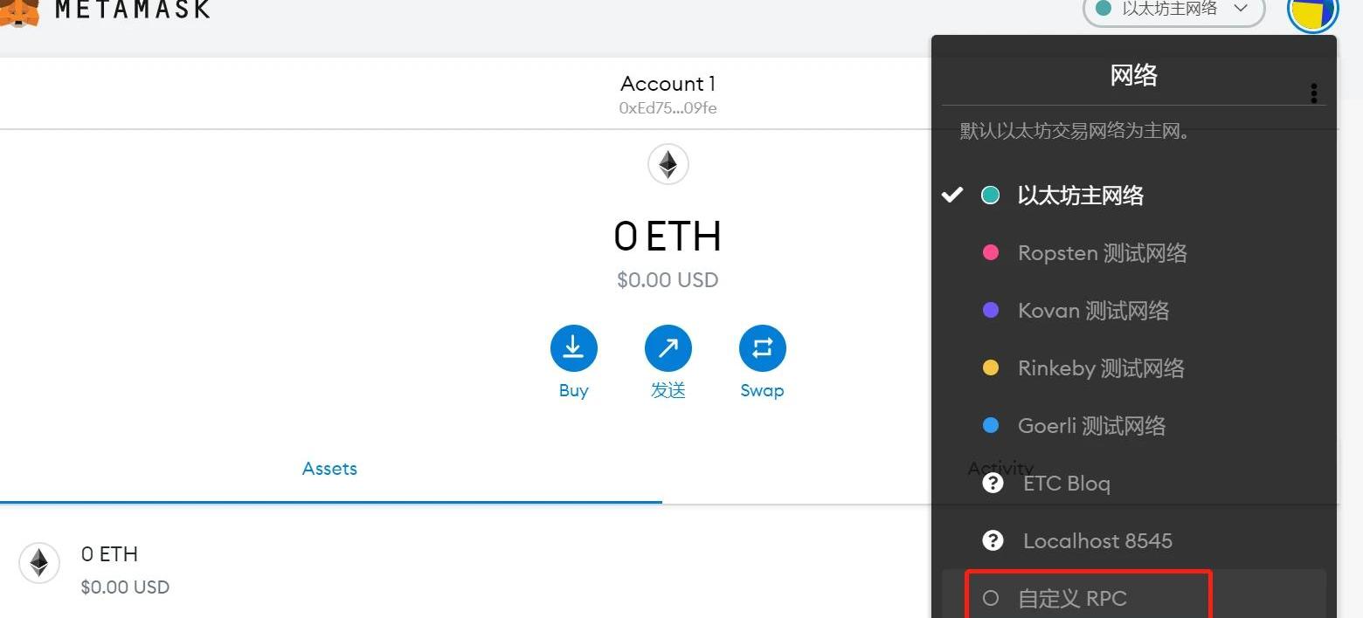Open the three-dot account options menu
The width and height of the screenshot is (1363, 618).
pos(1313,93)
